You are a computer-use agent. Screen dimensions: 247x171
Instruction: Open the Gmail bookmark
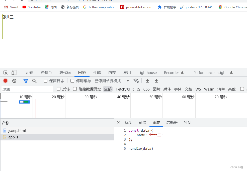(11, 7)
